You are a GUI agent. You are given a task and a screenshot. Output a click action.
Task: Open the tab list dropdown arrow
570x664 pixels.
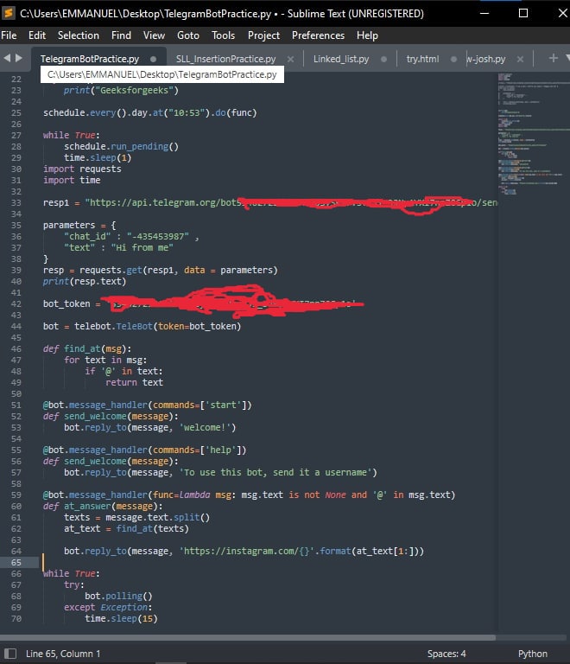tap(567, 58)
